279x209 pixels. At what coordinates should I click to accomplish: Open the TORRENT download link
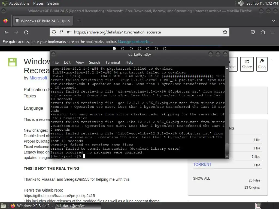coord(202,164)
